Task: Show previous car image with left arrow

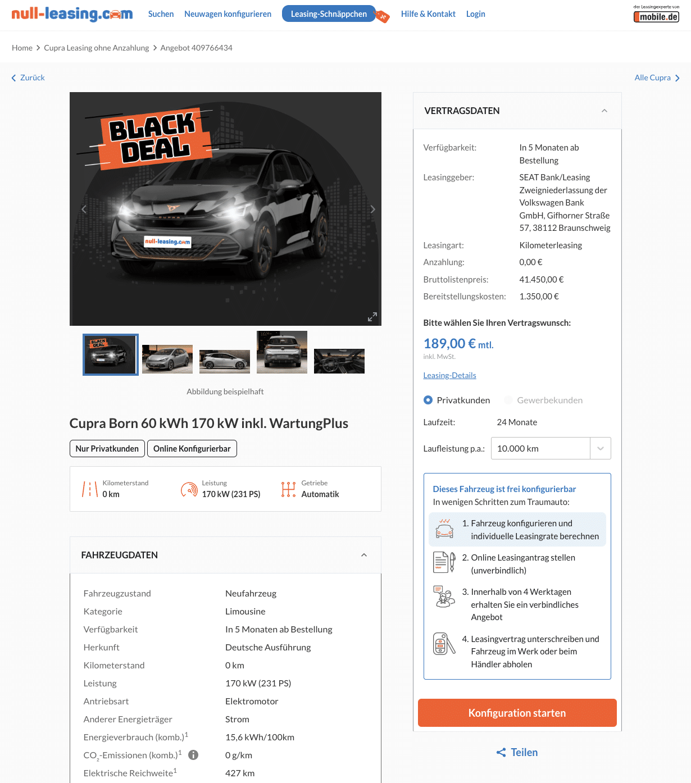Action: click(84, 209)
